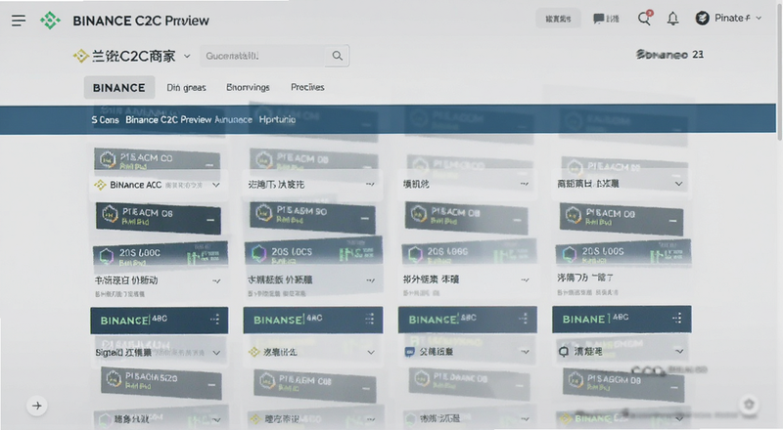Image resolution: width=783 pixels, height=430 pixels.
Task: Click S Cans in the blue banner
Action: pyautogui.click(x=105, y=120)
